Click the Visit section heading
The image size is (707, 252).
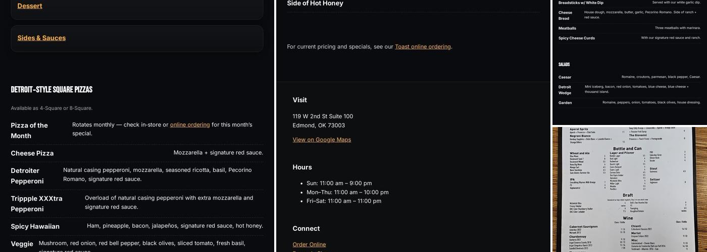pyautogui.click(x=299, y=100)
